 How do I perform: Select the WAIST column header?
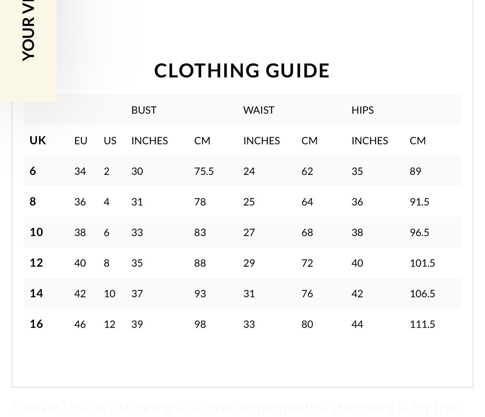[259, 110]
